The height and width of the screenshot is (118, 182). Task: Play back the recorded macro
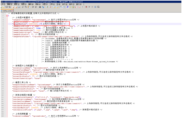[92, 7]
